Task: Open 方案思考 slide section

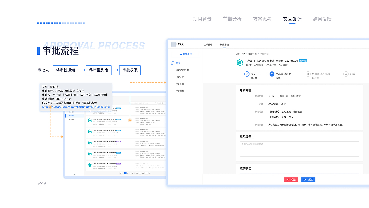Action: point(262,19)
